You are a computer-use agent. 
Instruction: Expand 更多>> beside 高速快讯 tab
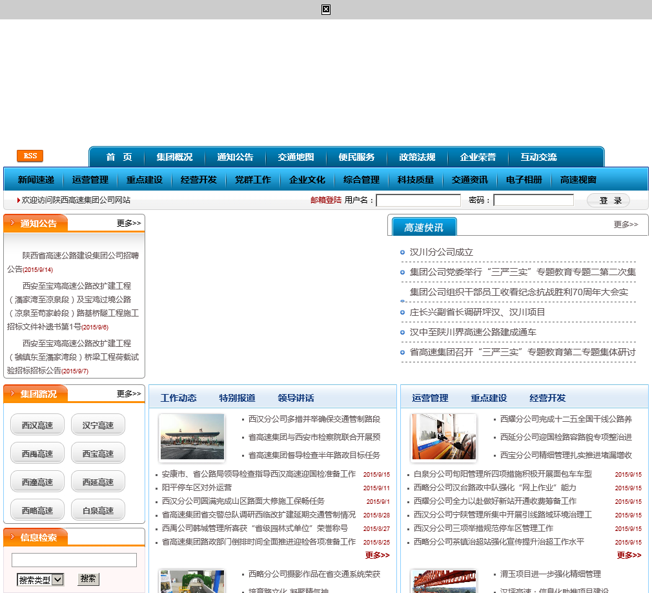tap(626, 224)
